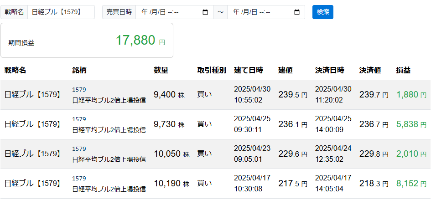431x200 pixels.
Task: Click entry price 217.5 円
Action: [x=293, y=184]
